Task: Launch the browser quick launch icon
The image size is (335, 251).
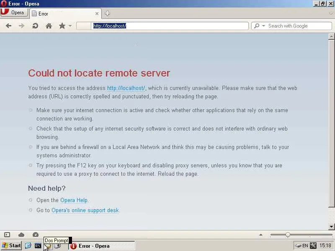Action: (28, 246)
